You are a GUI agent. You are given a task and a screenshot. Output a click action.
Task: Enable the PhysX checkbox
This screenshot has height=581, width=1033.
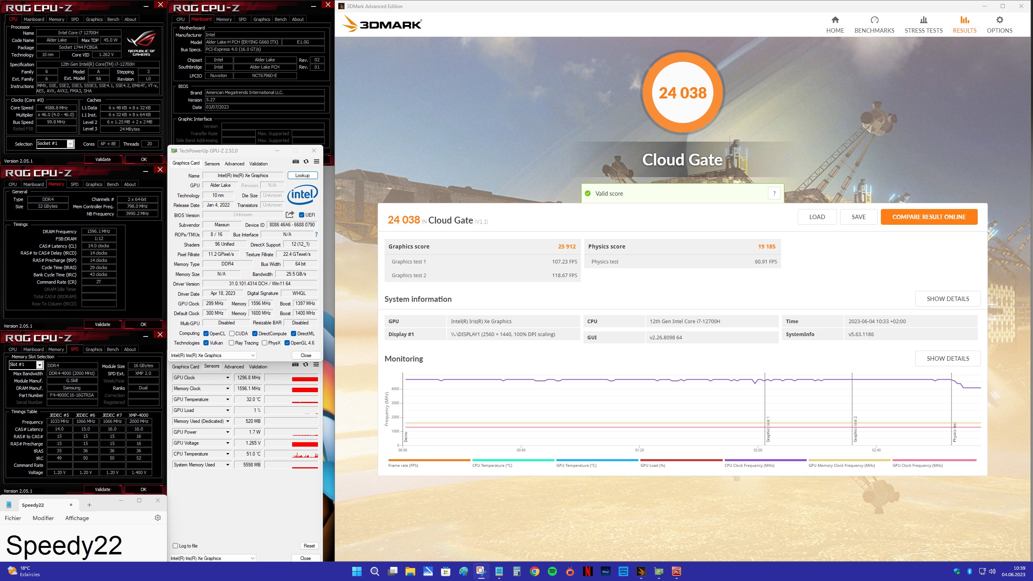pos(264,343)
